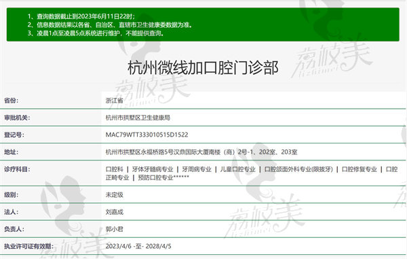Click the 口腔颌面外科专业(限拔牙) entry
Image resolution: width=407 pixels, height=259 pixels.
click(x=298, y=169)
